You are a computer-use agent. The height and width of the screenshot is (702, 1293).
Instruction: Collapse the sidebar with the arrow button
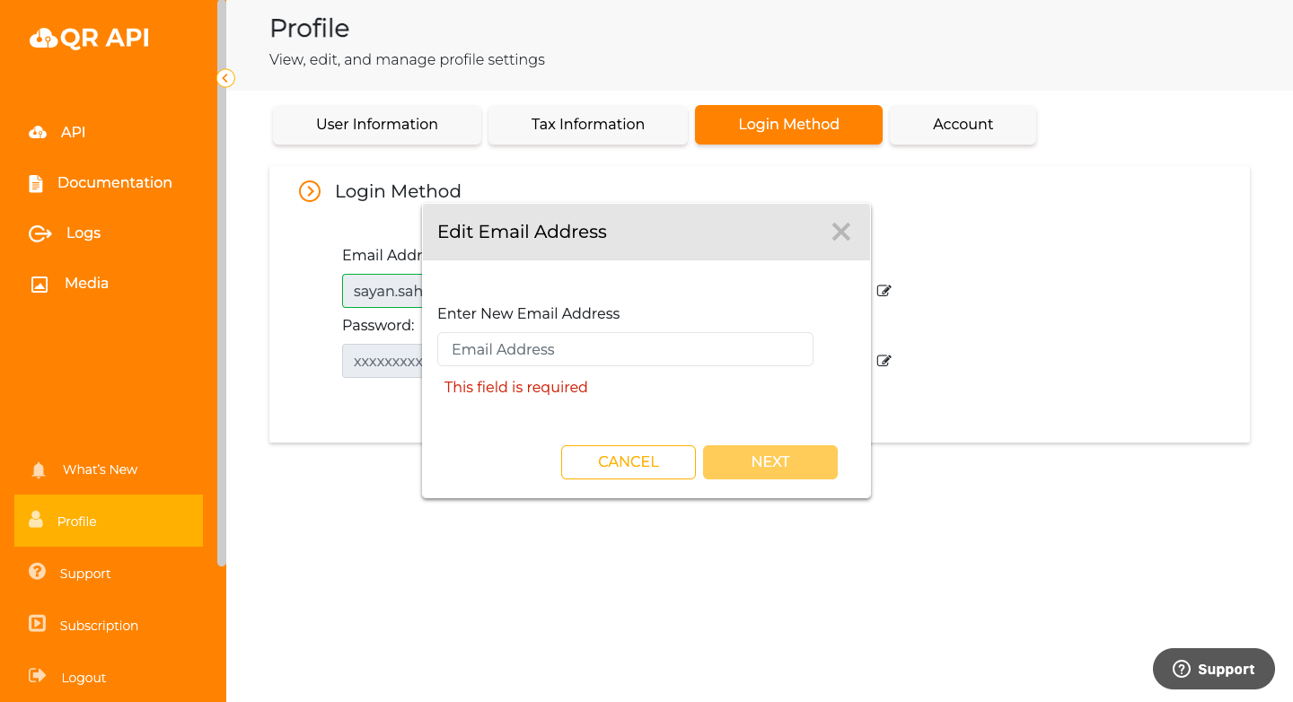click(x=225, y=78)
